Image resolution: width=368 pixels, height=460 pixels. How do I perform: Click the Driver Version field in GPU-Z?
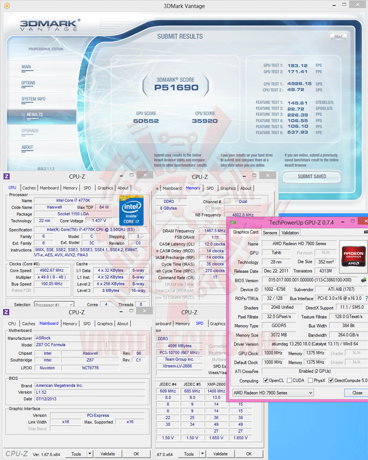(x=314, y=344)
